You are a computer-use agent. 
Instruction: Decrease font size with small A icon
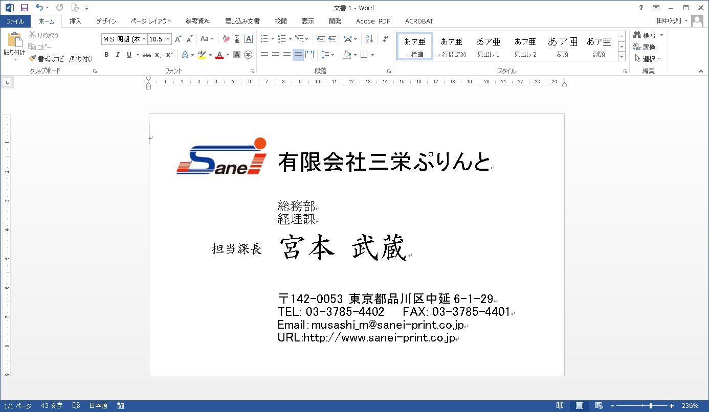tap(189, 39)
